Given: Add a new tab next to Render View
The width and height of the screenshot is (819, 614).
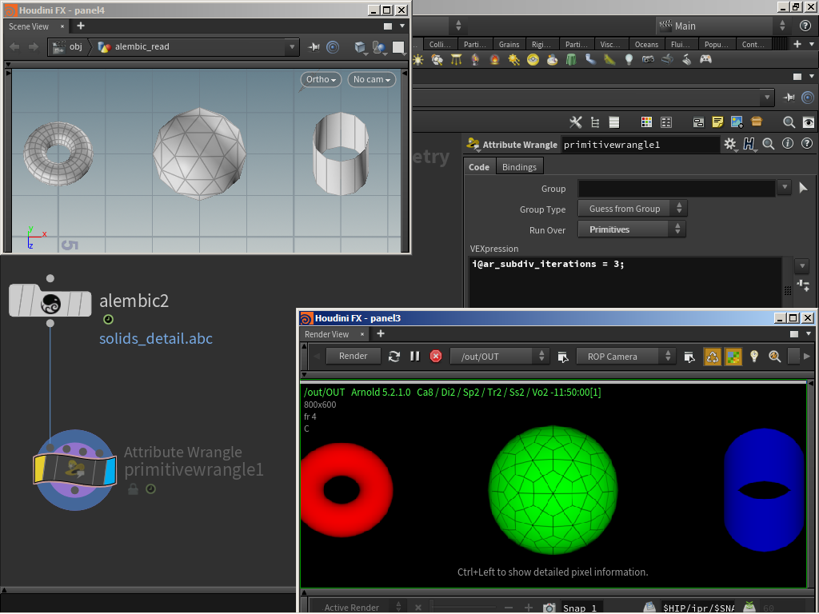Looking at the screenshot, I should [x=381, y=333].
